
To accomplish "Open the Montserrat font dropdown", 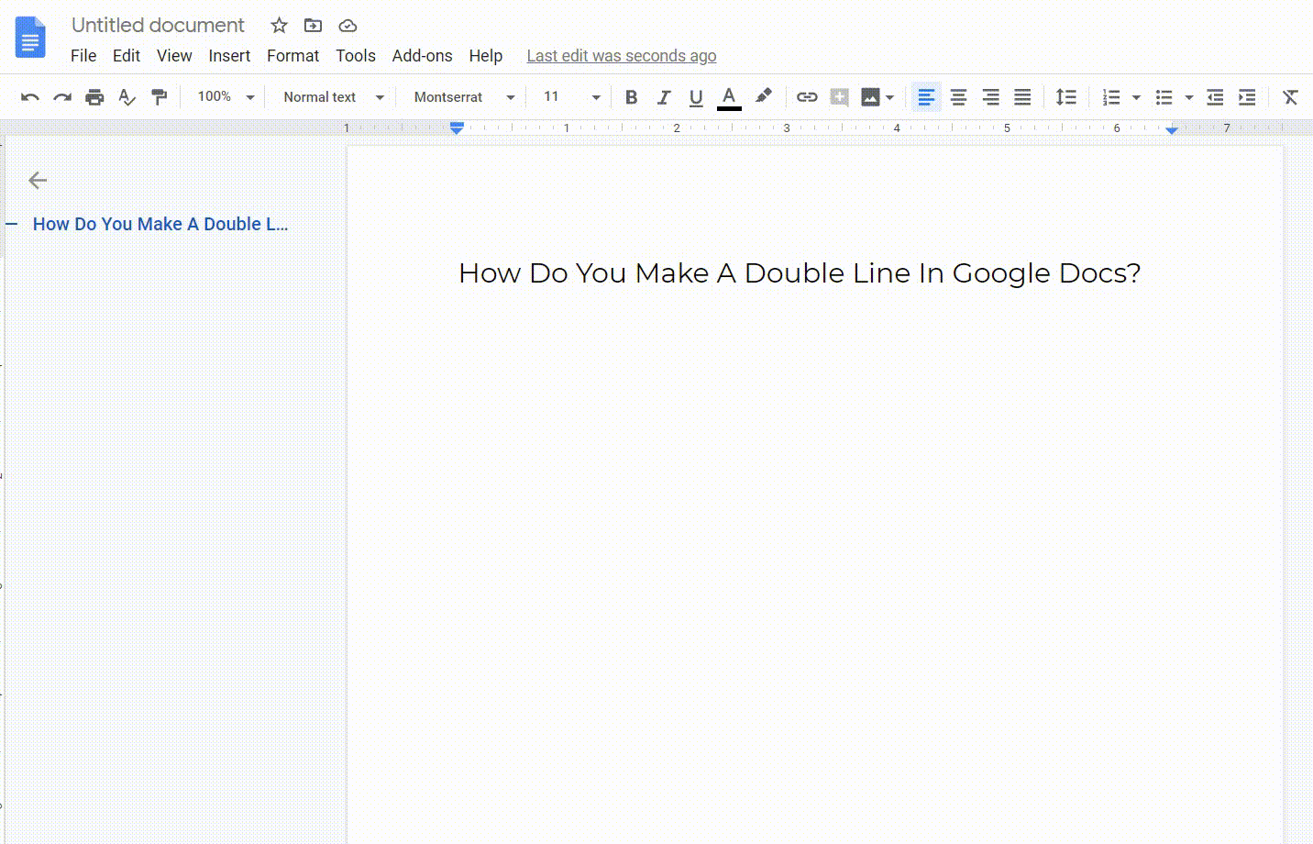I will click(464, 97).
